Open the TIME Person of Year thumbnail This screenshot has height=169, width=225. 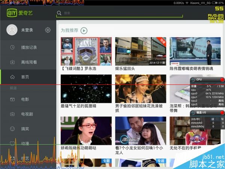(x=86, y=51)
